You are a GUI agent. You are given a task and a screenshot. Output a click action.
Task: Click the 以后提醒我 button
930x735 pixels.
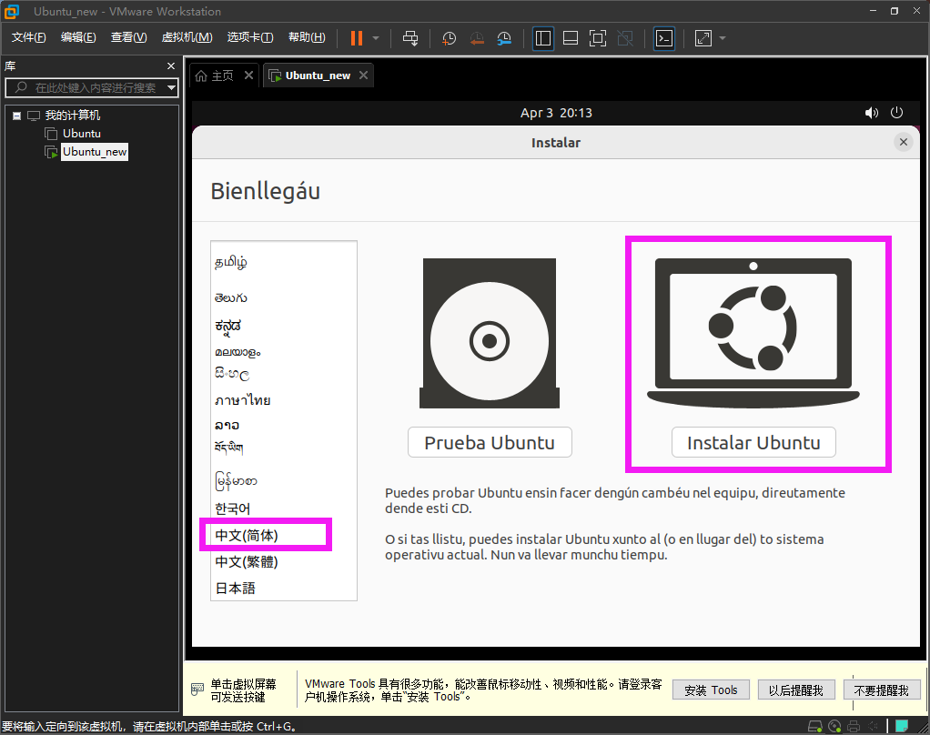[796, 690]
